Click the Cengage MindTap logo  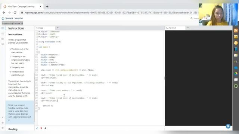point(12,18)
